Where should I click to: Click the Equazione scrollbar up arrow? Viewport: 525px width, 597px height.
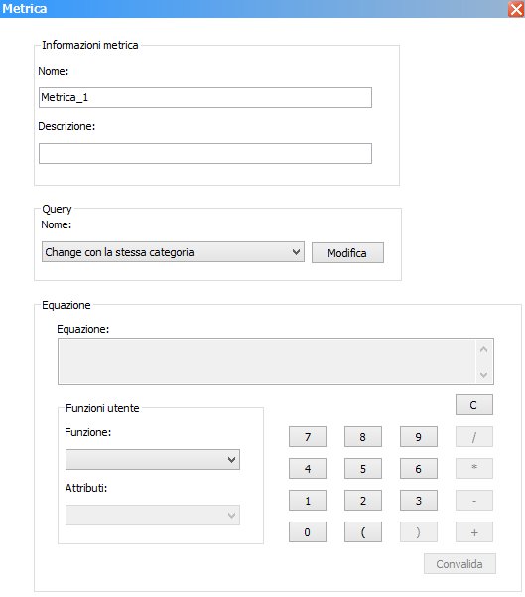coord(484,349)
